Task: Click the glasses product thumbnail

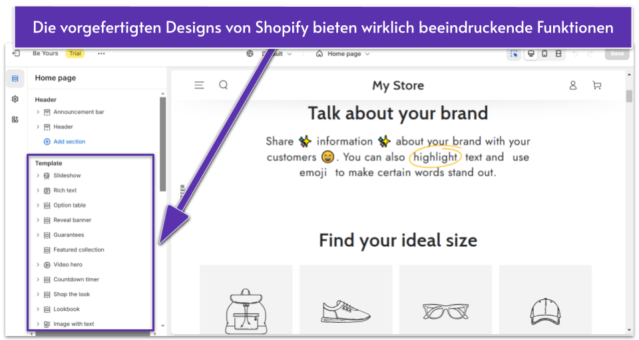Action: coord(445,299)
